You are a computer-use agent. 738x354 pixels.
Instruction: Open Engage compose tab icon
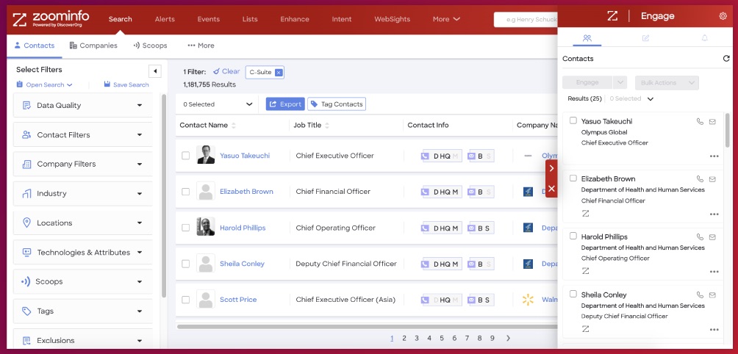645,38
